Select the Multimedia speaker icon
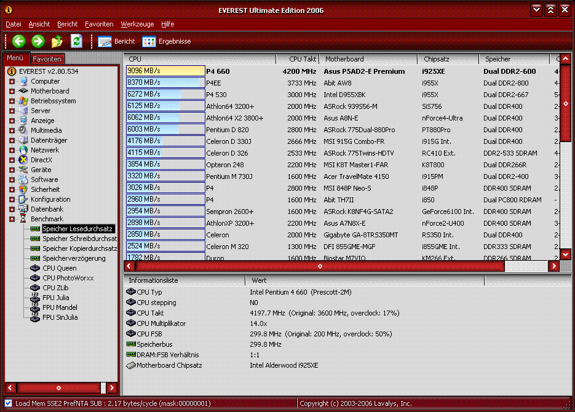This screenshot has width=575, height=412. [x=23, y=130]
